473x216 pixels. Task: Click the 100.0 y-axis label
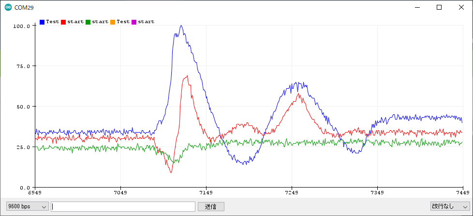pos(22,26)
